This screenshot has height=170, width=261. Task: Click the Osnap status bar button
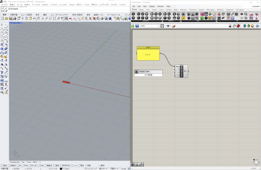[123, 168]
